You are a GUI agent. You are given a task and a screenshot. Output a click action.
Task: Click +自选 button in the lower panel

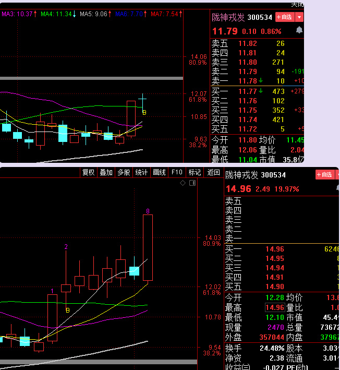click(x=325, y=175)
